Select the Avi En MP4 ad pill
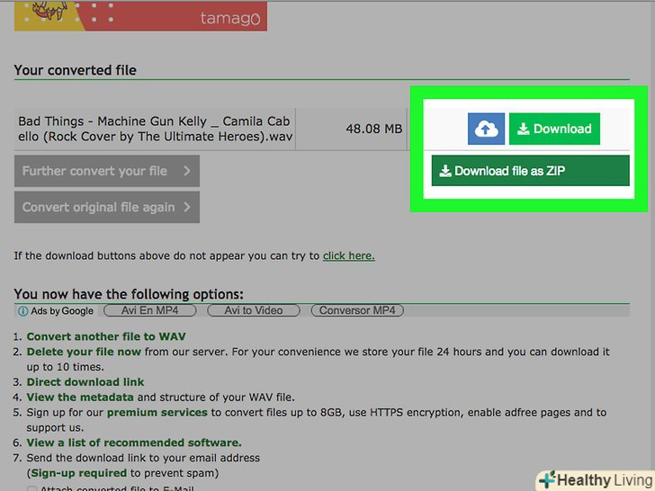The image size is (655, 491). coord(150,310)
